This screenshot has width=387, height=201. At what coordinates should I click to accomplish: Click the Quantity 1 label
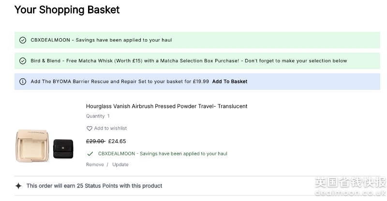point(98,116)
